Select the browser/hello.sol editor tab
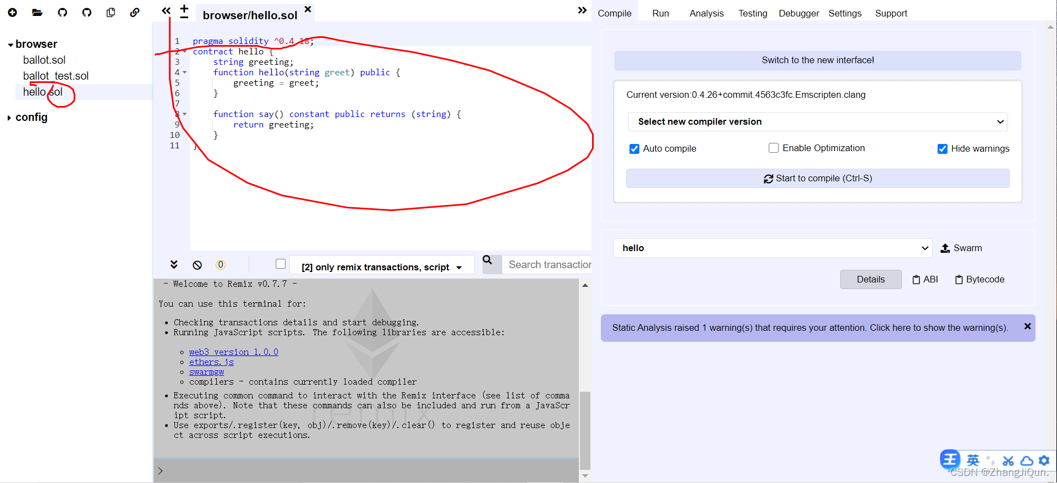Screen dimensions: 1057x483 (250, 15)
